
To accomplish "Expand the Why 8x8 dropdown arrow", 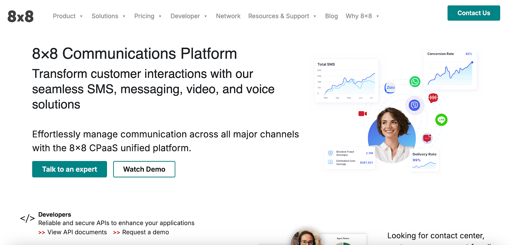I will coord(377,16).
